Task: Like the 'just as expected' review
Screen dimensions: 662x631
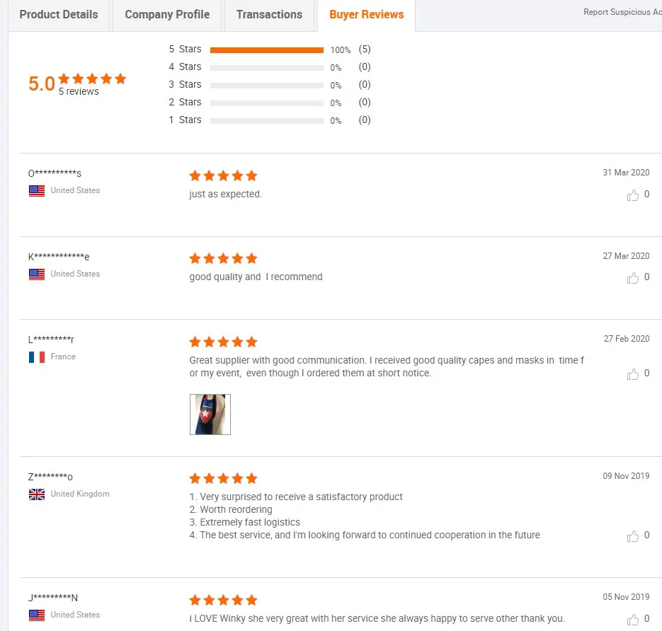Action: click(x=632, y=195)
